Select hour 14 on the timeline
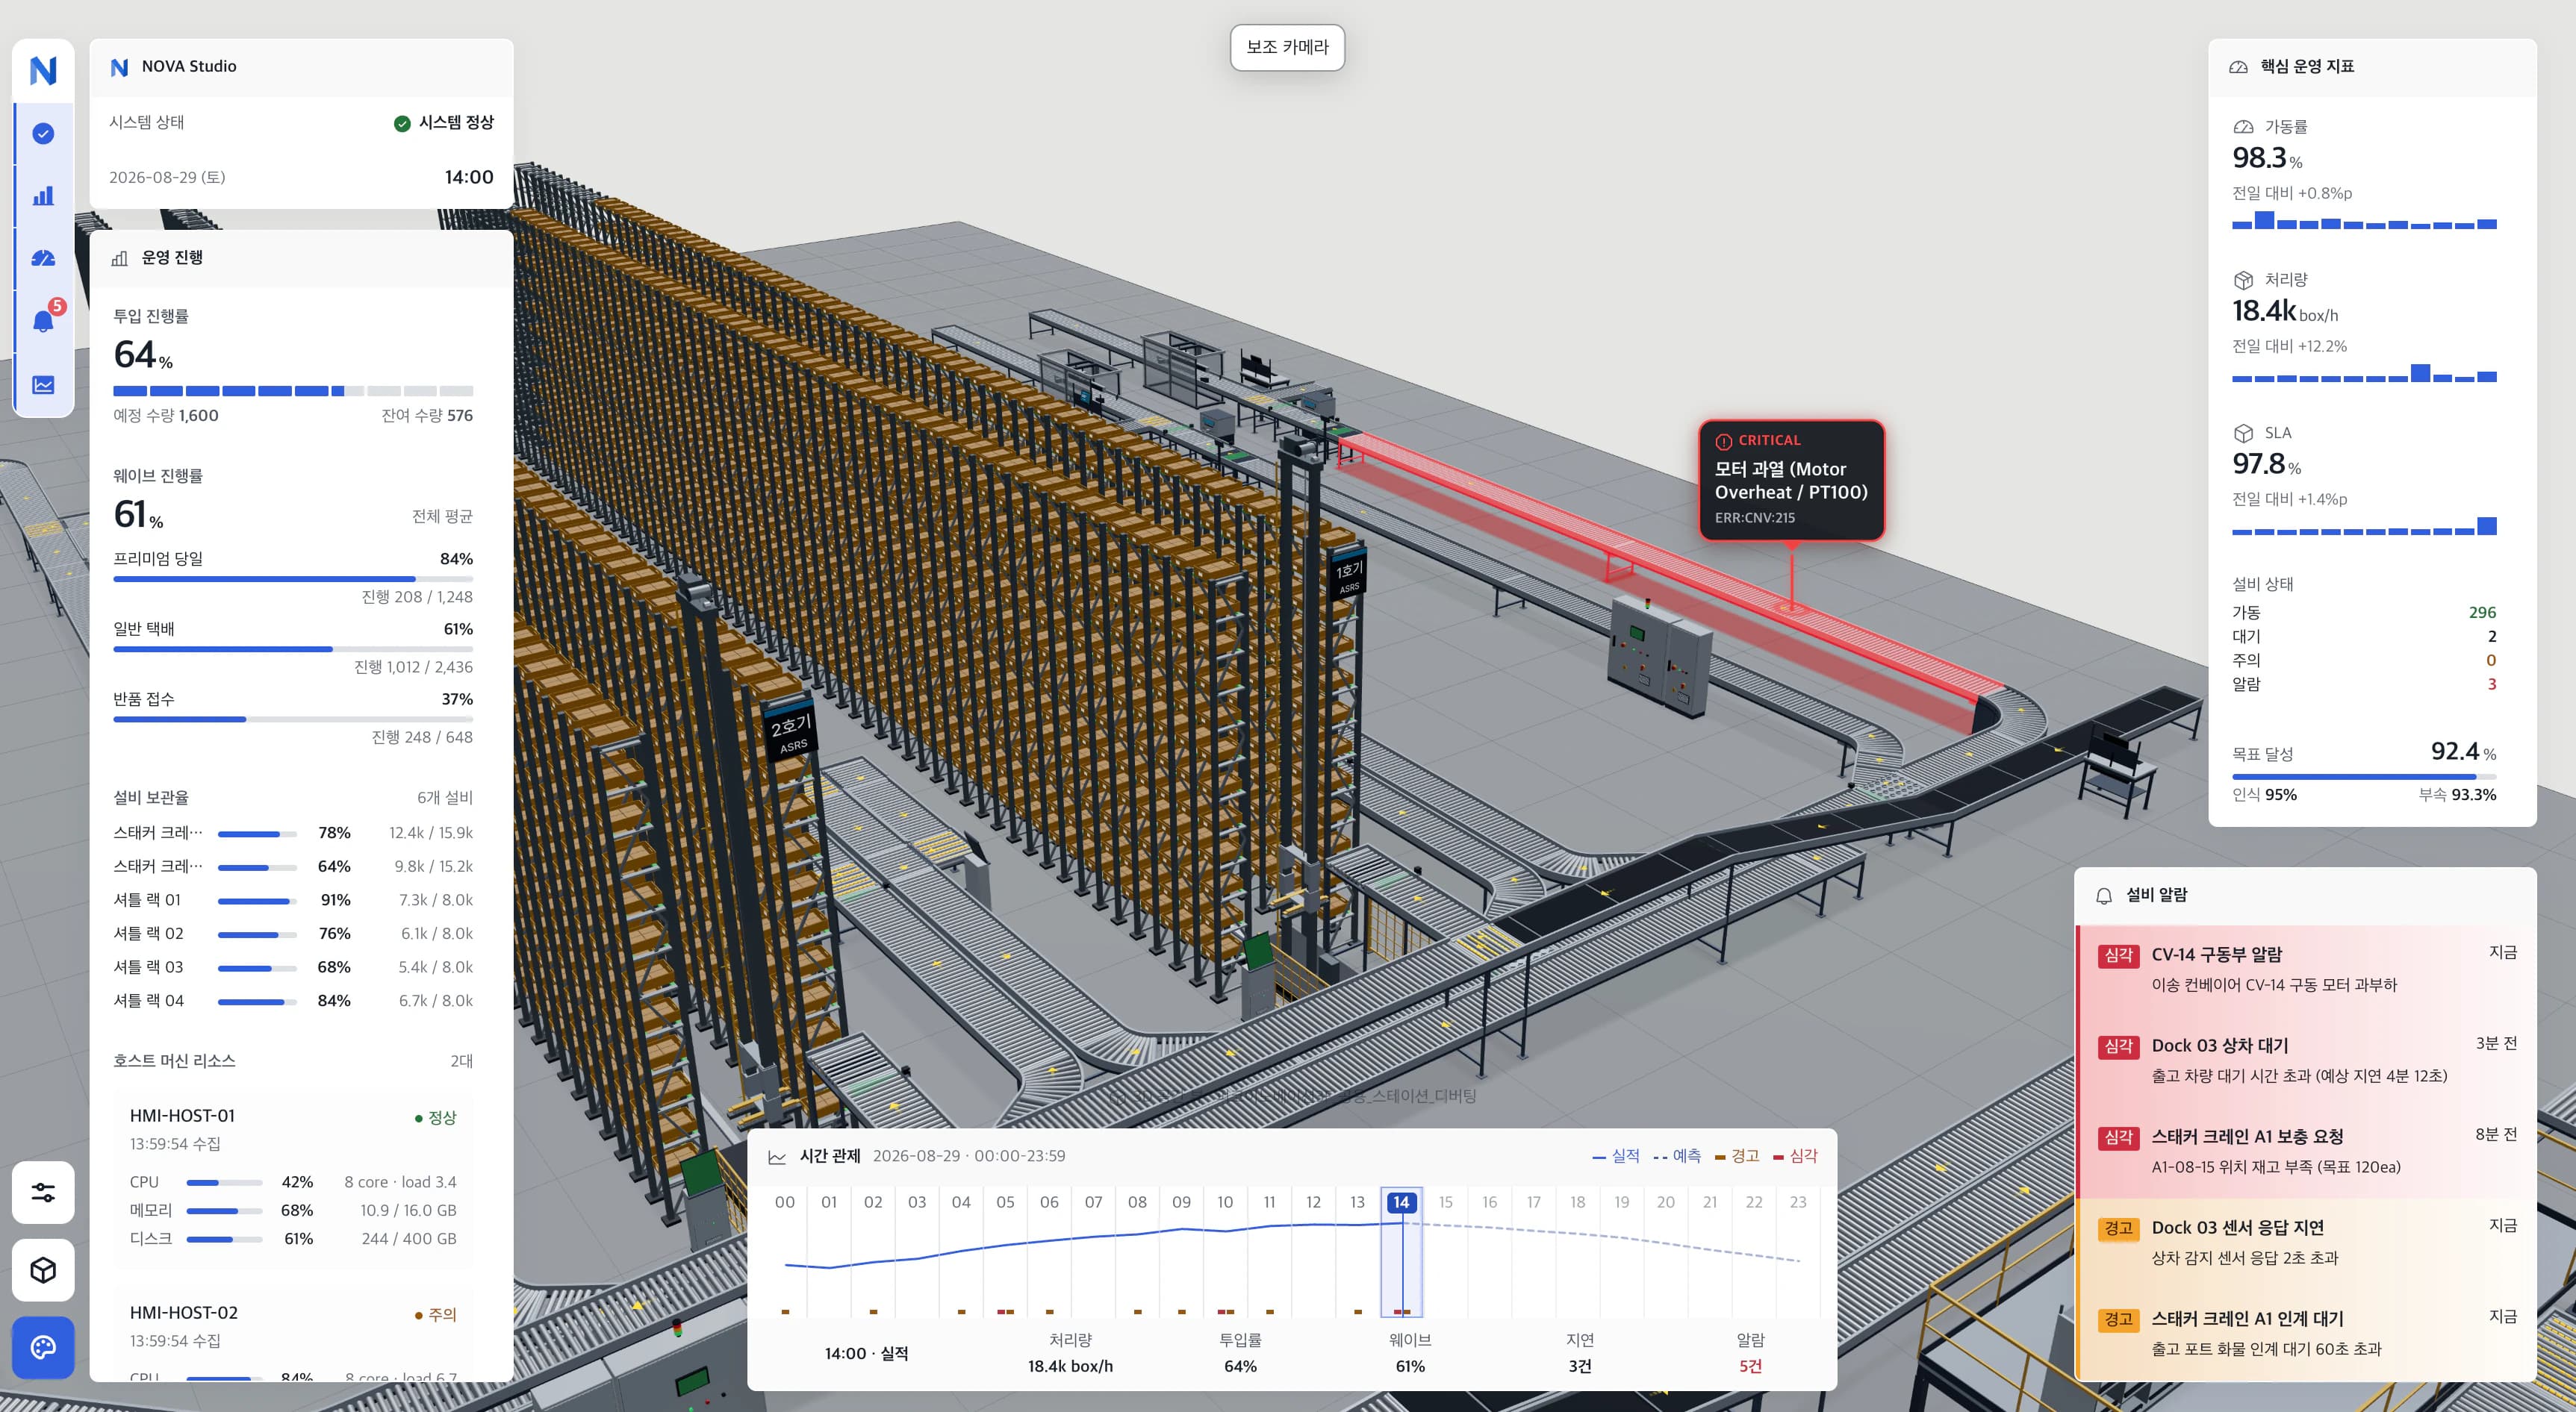The height and width of the screenshot is (1412, 2576). [1401, 1202]
